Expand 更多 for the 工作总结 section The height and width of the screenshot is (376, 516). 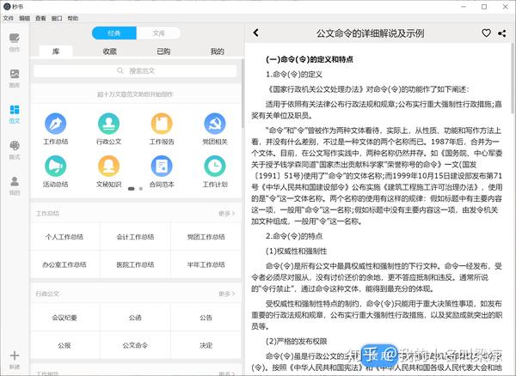(x=227, y=214)
